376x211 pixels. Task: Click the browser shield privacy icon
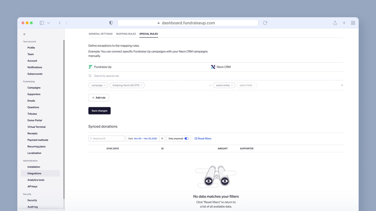point(111,23)
